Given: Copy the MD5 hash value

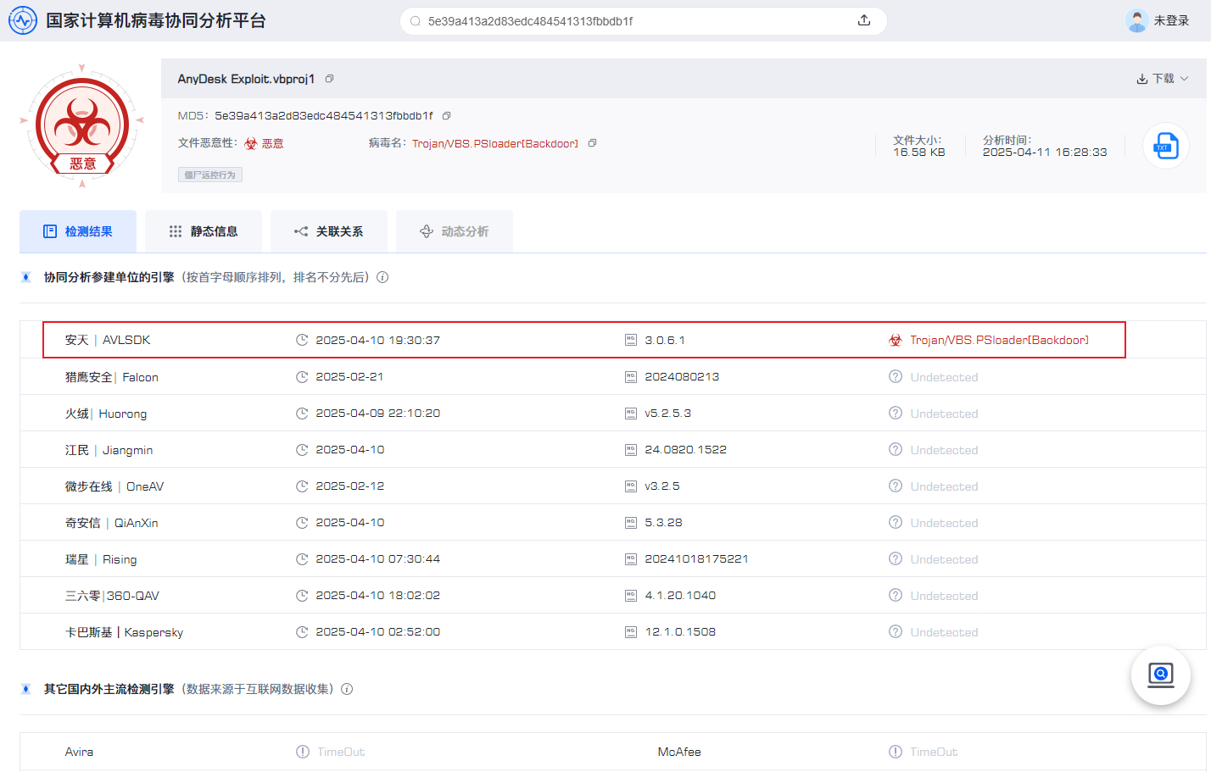Looking at the screenshot, I should click(x=447, y=116).
